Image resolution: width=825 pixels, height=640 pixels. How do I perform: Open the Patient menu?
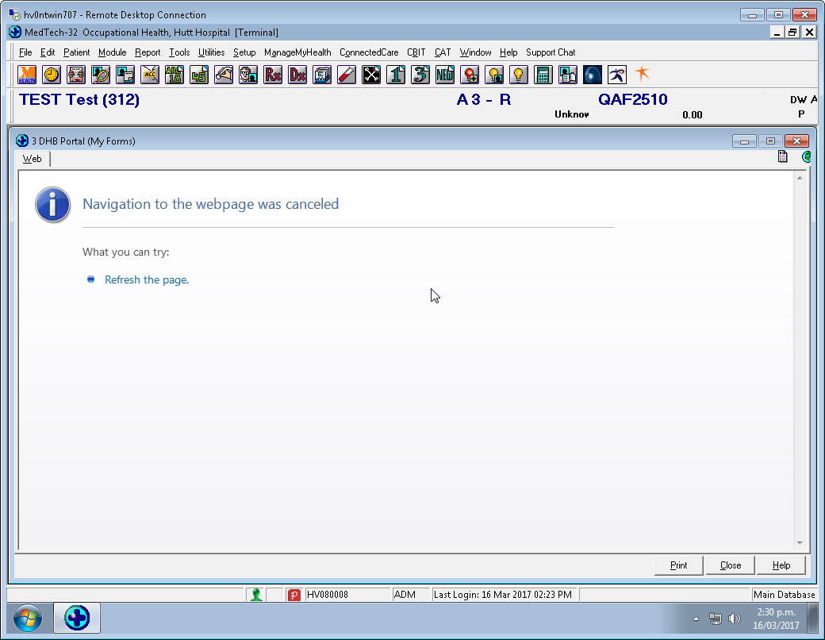pos(76,52)
